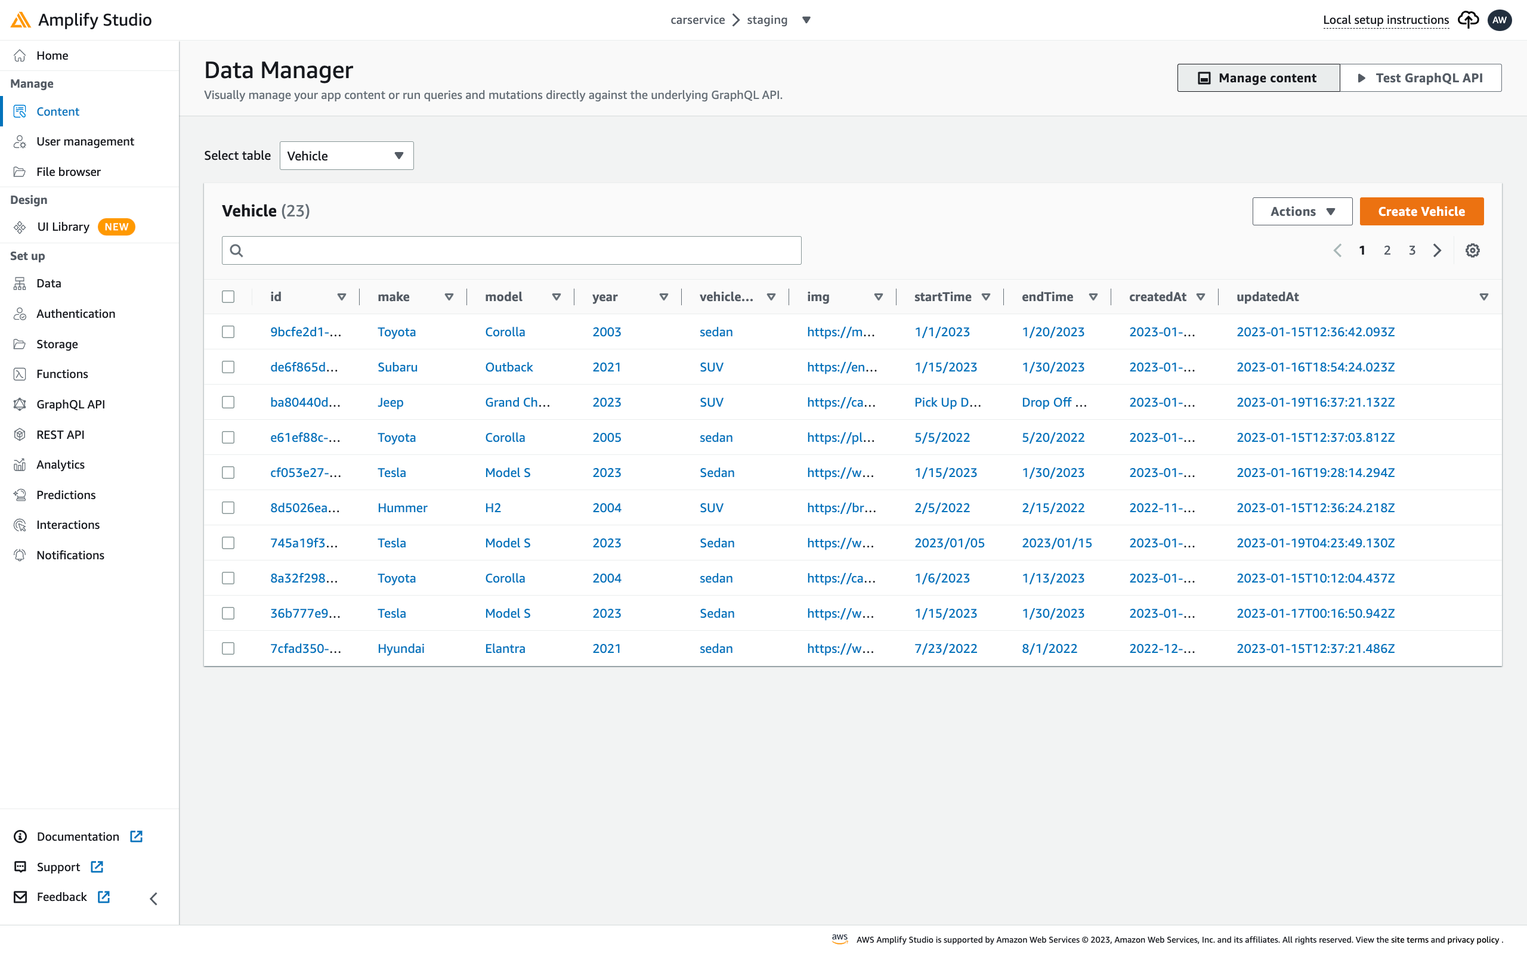The height and width of the screenshot is (954, 1527).
Task: Switch to Test GraphQL API tab
Action: pos(1420,78)
